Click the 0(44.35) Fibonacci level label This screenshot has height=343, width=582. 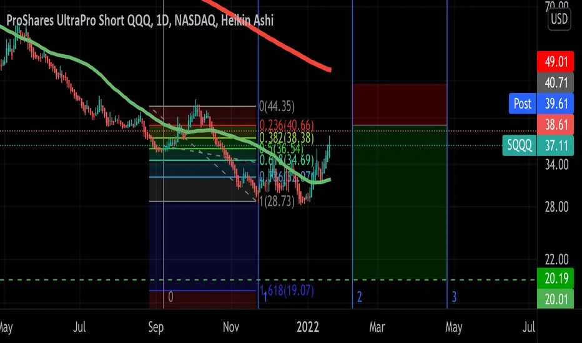point(277,107)
